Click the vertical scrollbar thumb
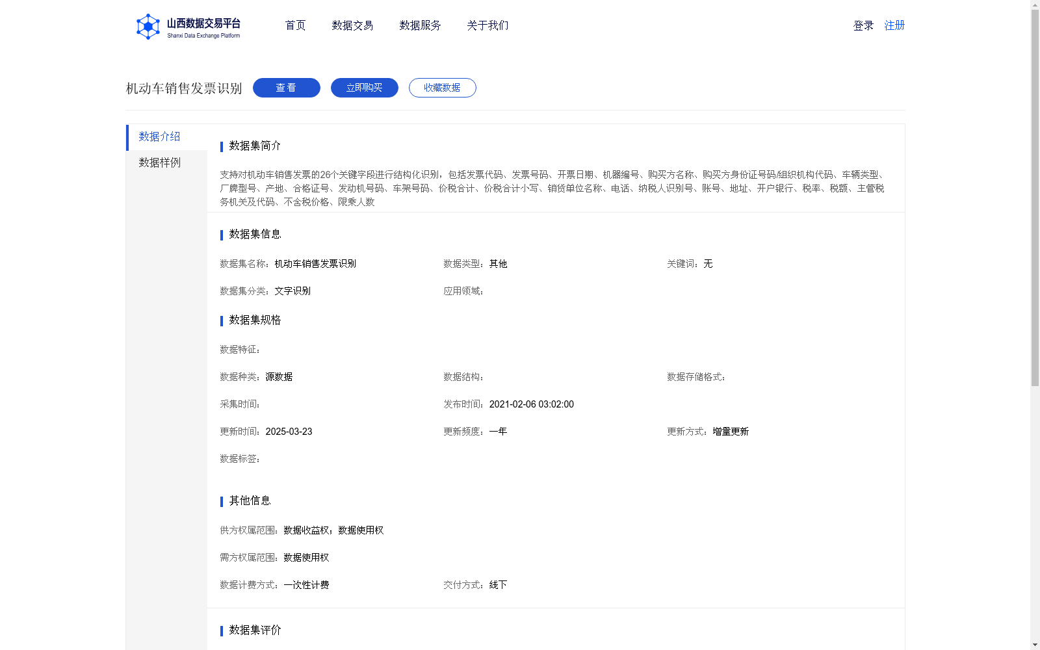Viewport: 1040px width, 650px height. (x=1035, y=198)
